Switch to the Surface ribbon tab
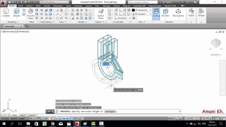The height and width of the screenshot is (127, 226). [x=29, y=6]
